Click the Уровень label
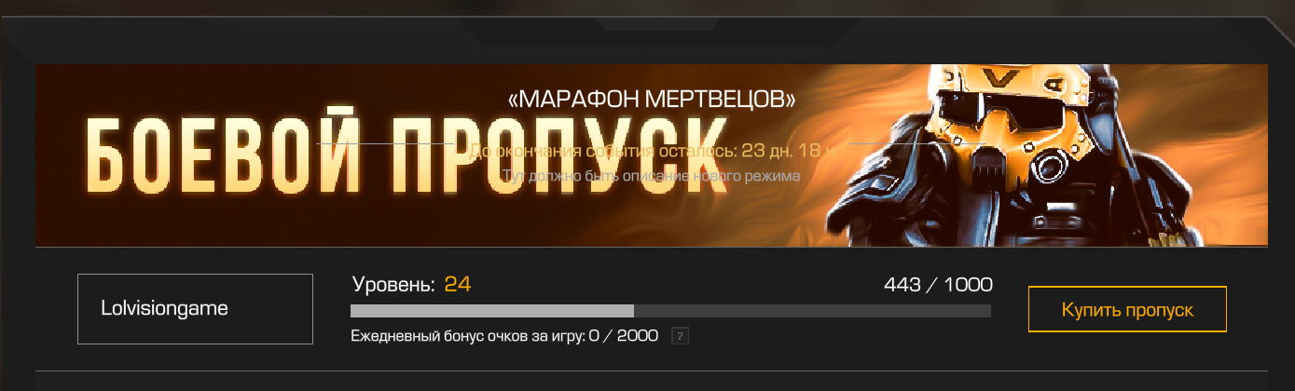Image resolution: width=1295 pixels, height=391 pixels. (393, 285)
